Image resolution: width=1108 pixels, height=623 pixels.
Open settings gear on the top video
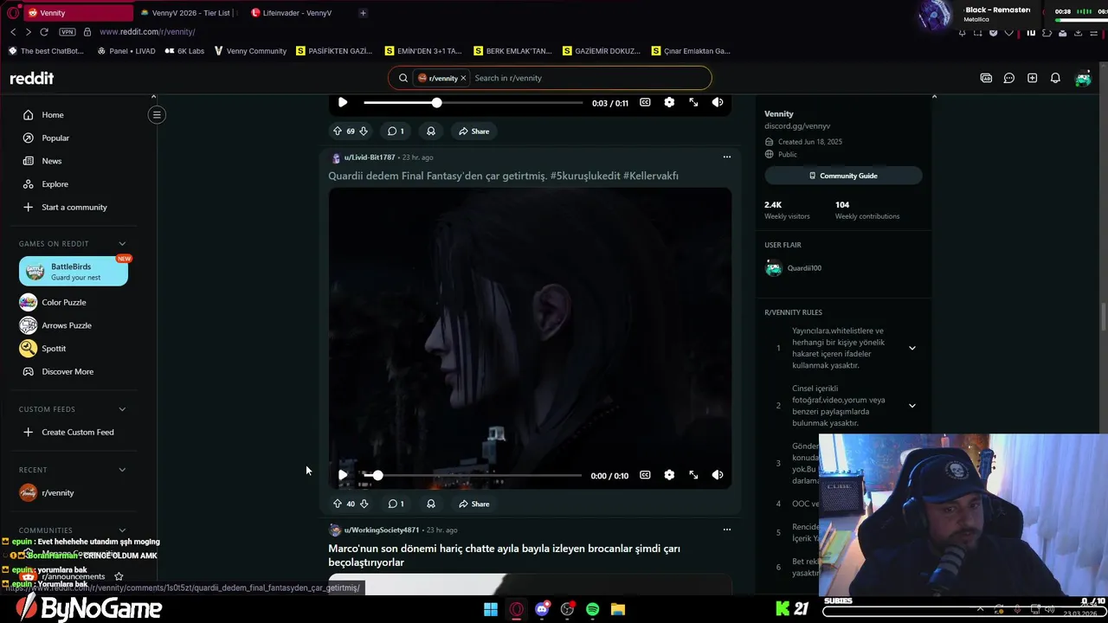(x=669, y=102)
